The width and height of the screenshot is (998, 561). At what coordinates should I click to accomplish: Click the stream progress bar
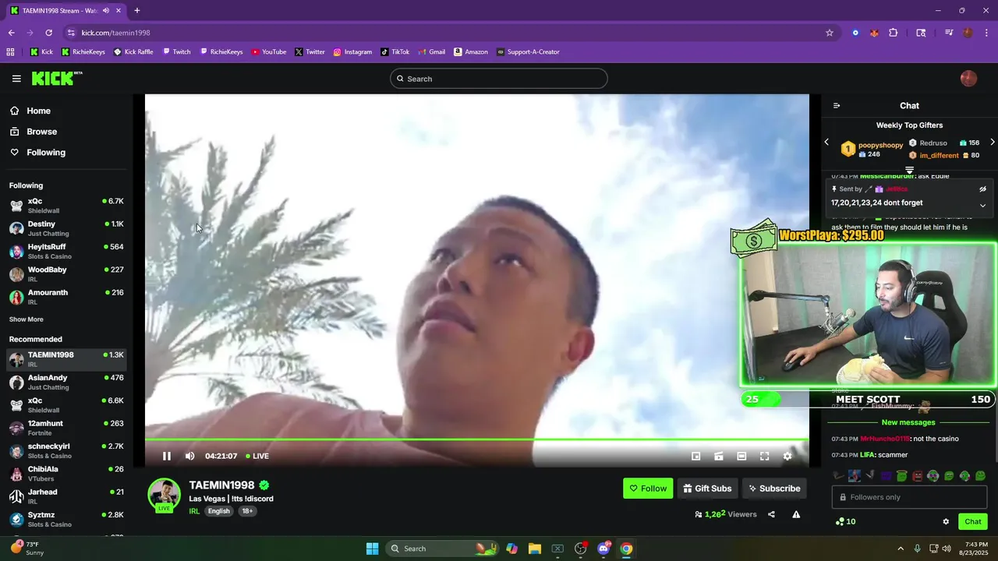(476, 439)
